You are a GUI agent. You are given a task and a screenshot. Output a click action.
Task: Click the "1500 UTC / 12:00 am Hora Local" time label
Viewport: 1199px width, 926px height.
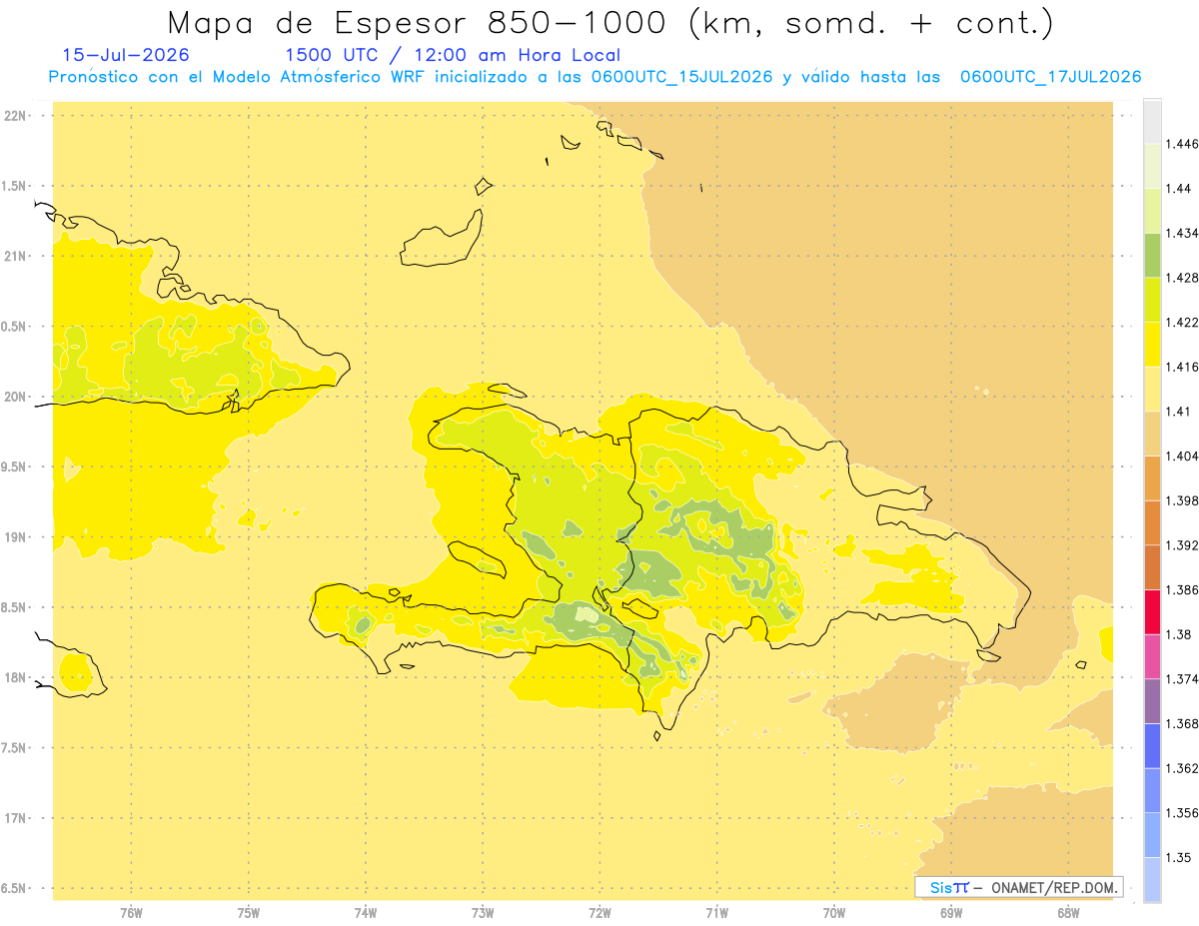point(453,55)
